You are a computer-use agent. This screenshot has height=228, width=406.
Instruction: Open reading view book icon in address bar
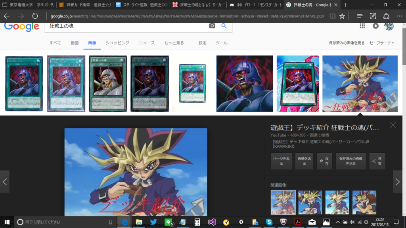pyautogui.click(x=333, y=16)
